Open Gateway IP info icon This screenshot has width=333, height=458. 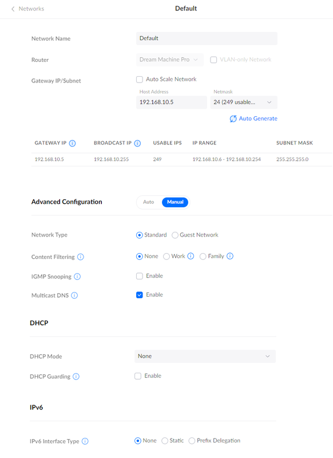(72, 143)
